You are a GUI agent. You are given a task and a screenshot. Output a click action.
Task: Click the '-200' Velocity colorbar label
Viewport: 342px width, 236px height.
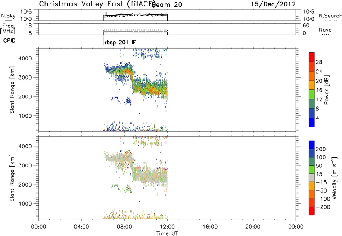[323, 207]
